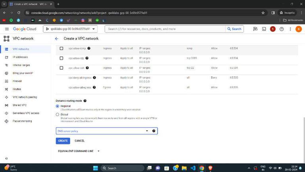
Task: Open the notifications badge showing 1
Action: [273, 29]
